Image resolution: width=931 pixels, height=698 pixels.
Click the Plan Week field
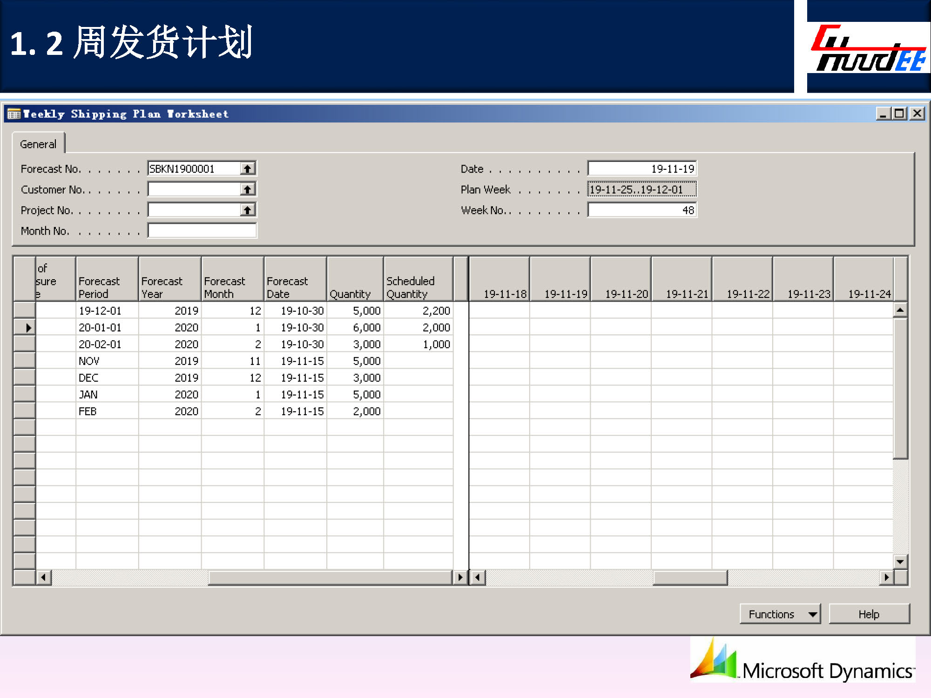coord(641,189)
